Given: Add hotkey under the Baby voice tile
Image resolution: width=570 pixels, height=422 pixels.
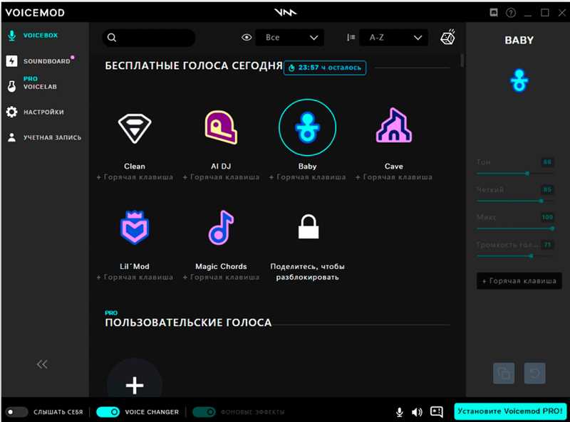Looking at the screenshot, I should (308, 177).
